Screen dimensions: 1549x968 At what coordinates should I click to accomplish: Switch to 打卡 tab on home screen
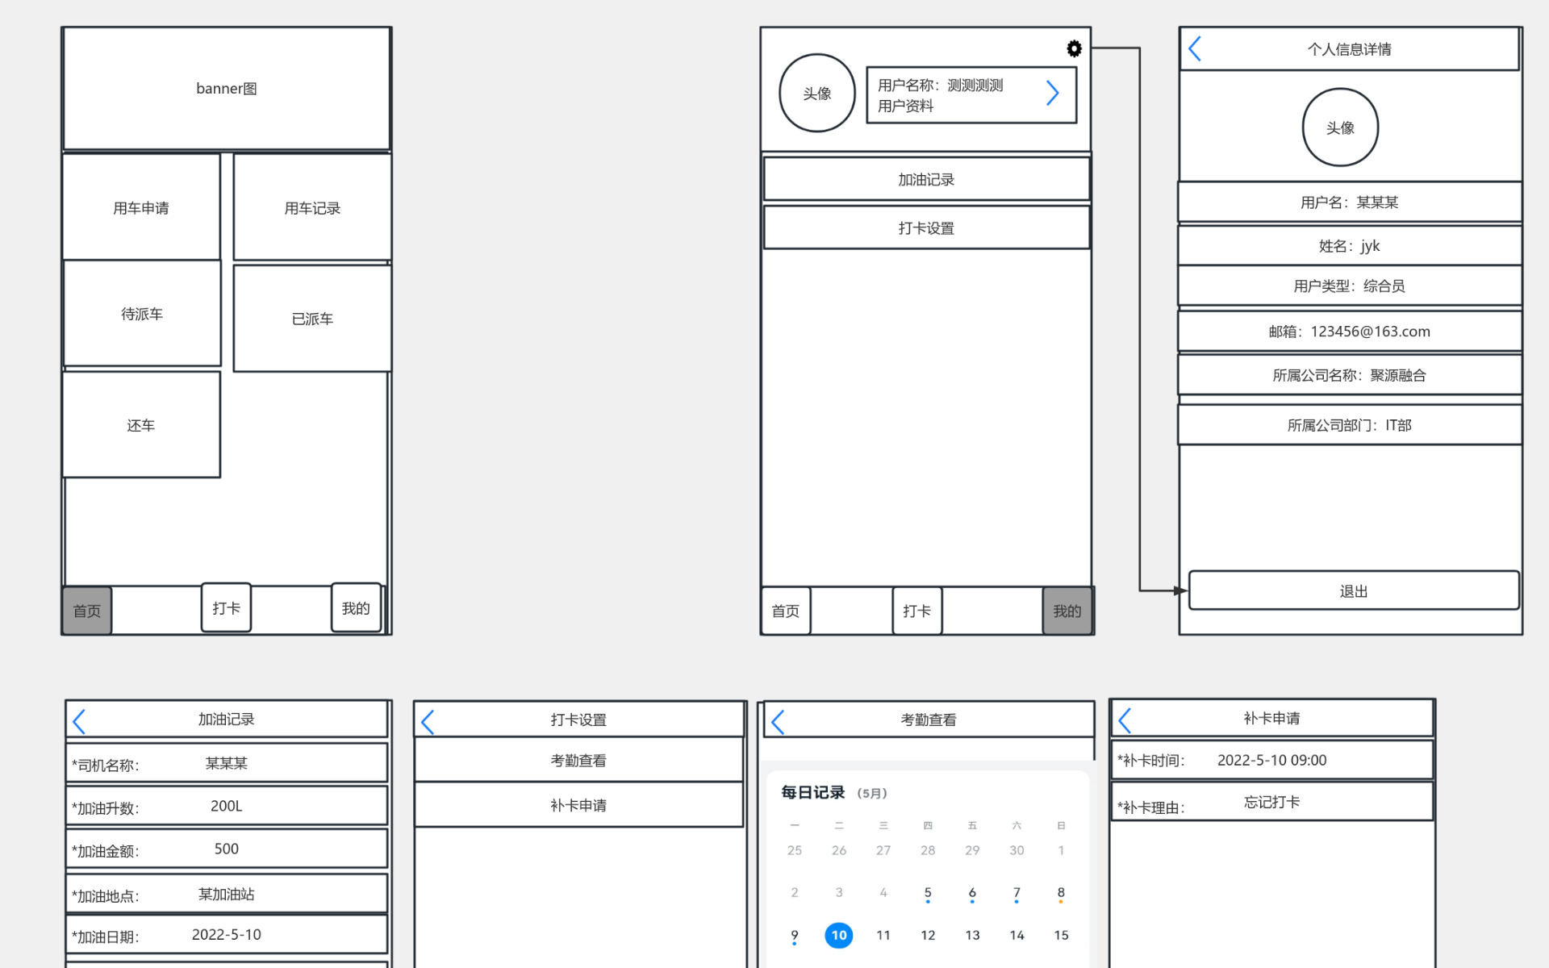coord(226,608)
